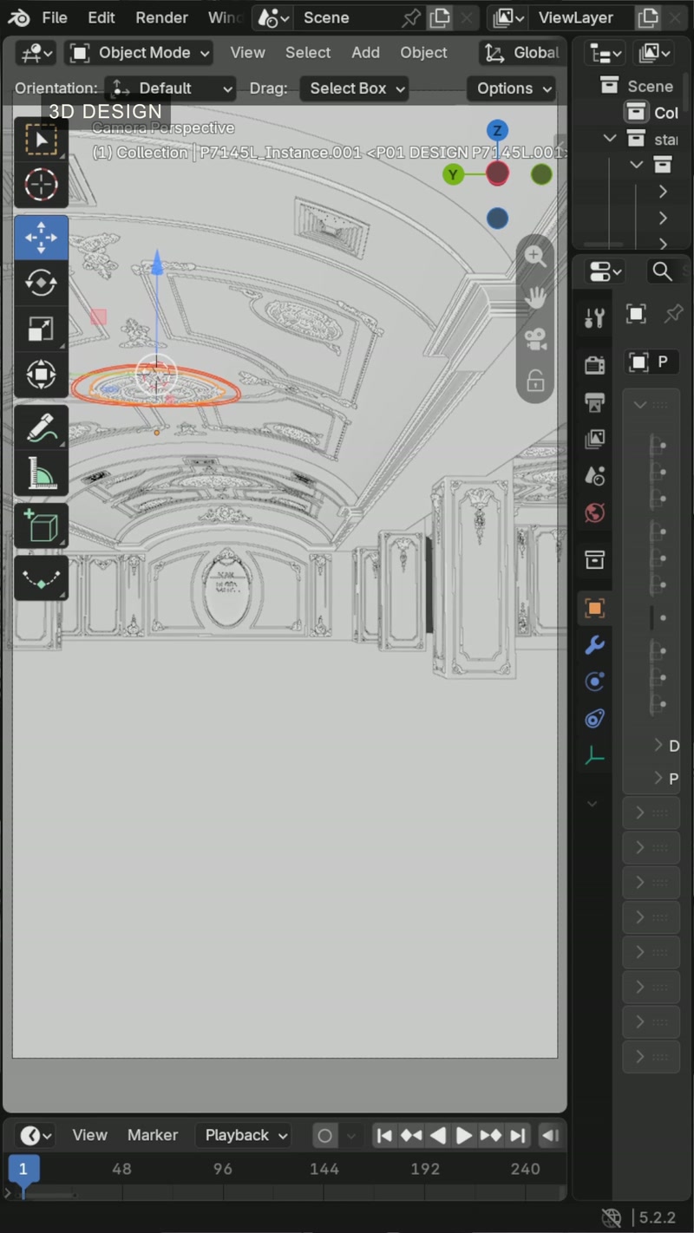The image size is (694, 1233).
Task: Open the Scene properties tab
Action: click(x=594, y=476)
